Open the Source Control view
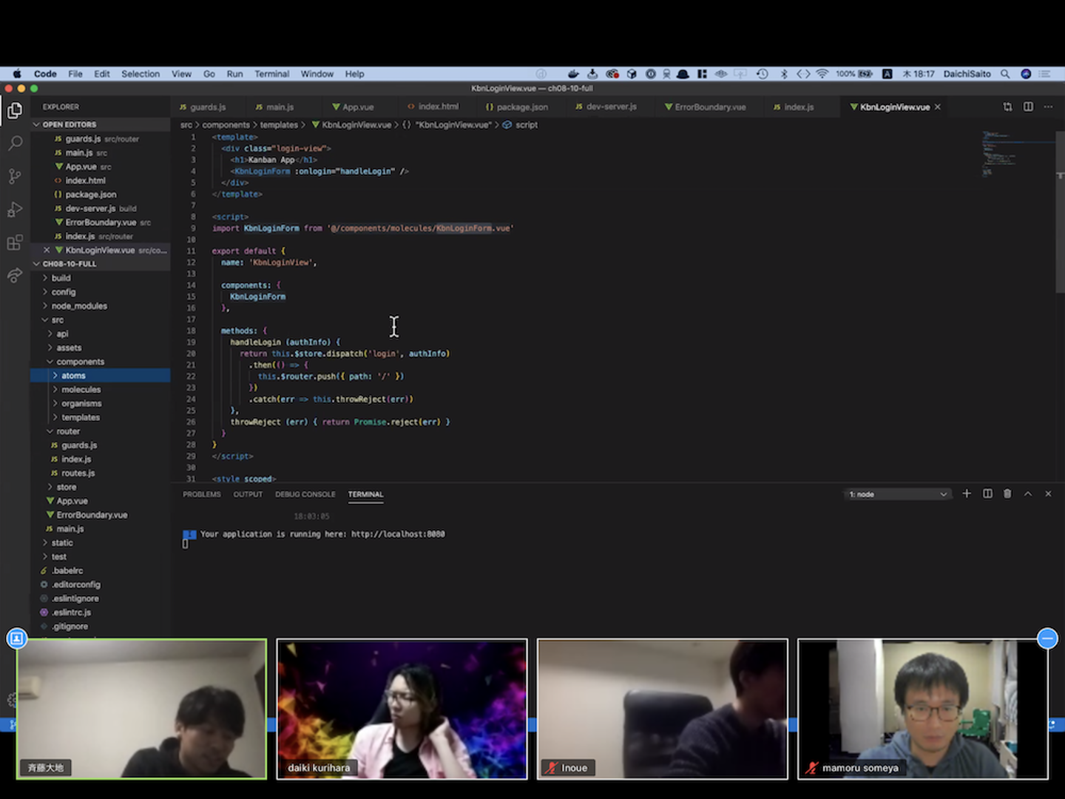The height and width of the screenshot is (799, 1065). [15, 176]
